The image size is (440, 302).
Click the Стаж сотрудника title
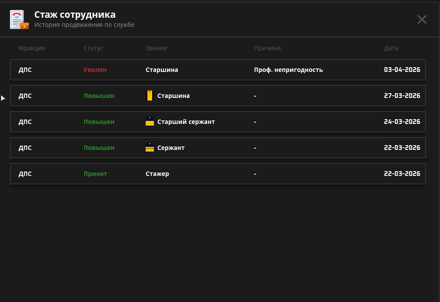click(x=75, y=15)
